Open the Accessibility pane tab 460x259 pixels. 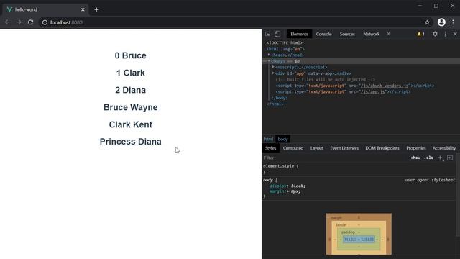pos(444,148)
